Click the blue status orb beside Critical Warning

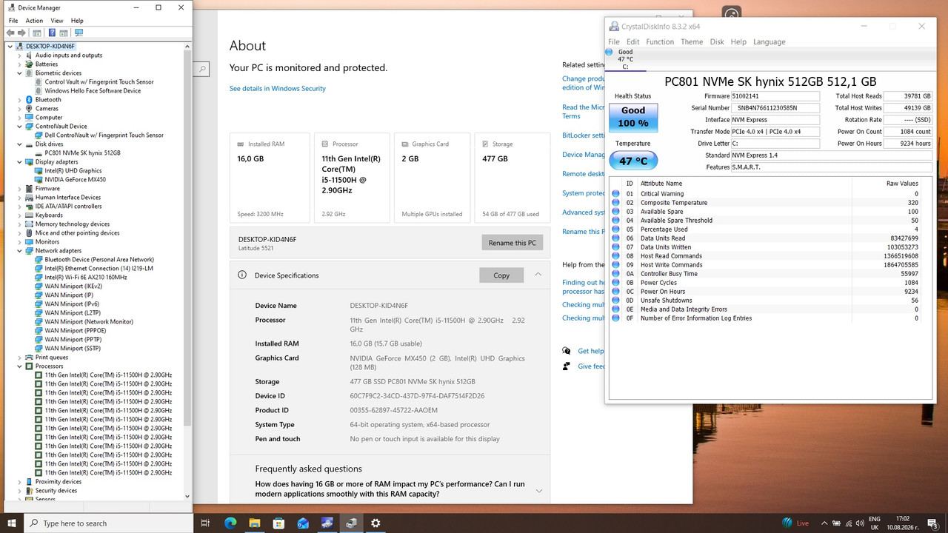pyautogui.click(x=615, y=194)
